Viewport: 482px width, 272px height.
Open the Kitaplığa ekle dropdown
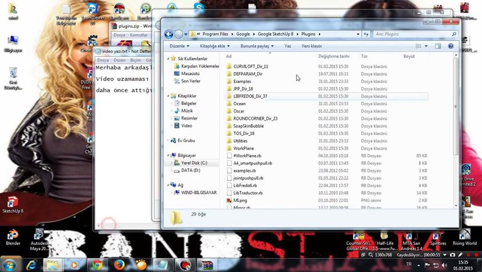(214, 46)
